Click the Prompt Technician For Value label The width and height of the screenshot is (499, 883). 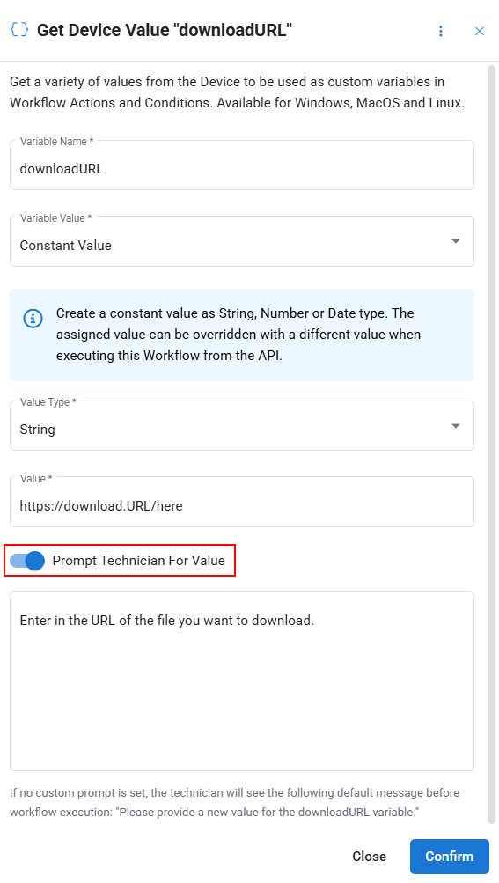click(x=138, y=560)
